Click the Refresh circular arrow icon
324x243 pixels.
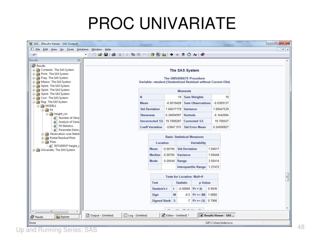[189, 54]
